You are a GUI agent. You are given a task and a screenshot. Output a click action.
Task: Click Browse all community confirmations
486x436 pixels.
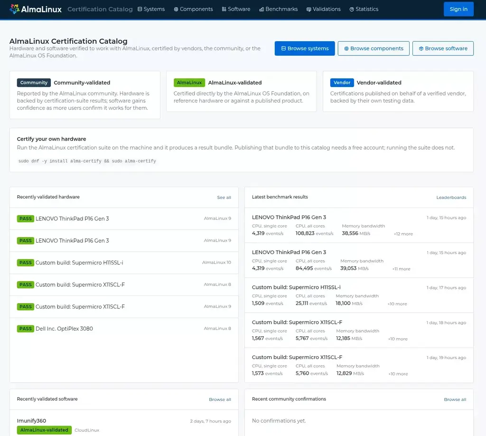[x=455, y=399]
